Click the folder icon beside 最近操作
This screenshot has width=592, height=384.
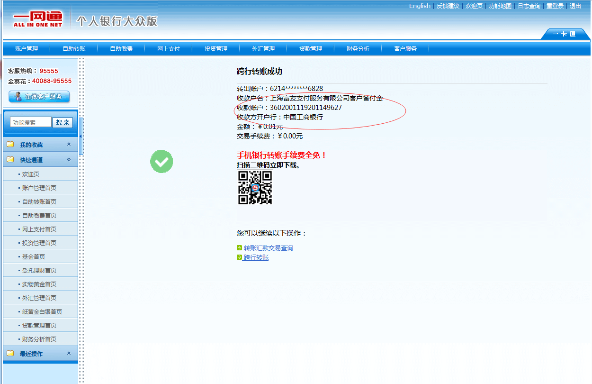10,354
